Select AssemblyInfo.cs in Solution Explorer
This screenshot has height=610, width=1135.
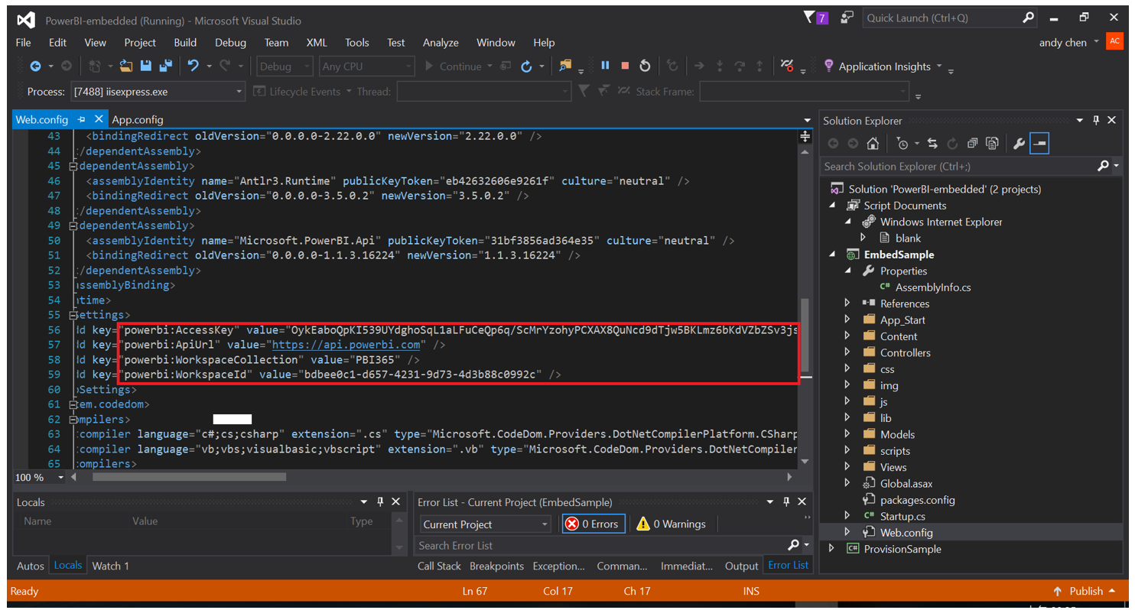click(933, 287)
